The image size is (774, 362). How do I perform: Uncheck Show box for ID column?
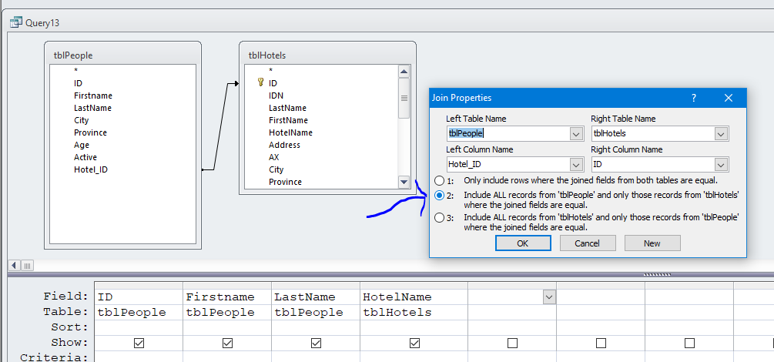pyautogui.click(x=139, y=343)
